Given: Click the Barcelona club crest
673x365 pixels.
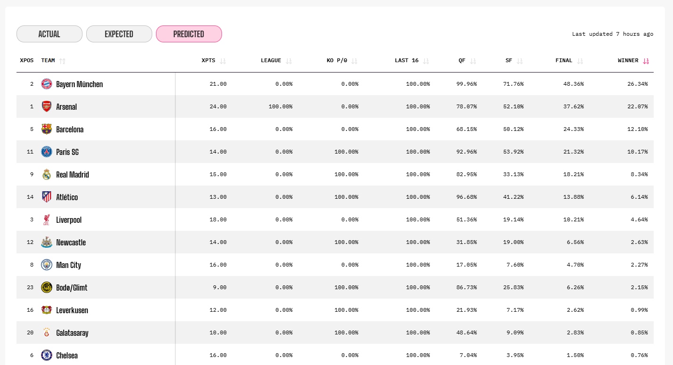Looking at the screenshot, I should coord(46,130).
